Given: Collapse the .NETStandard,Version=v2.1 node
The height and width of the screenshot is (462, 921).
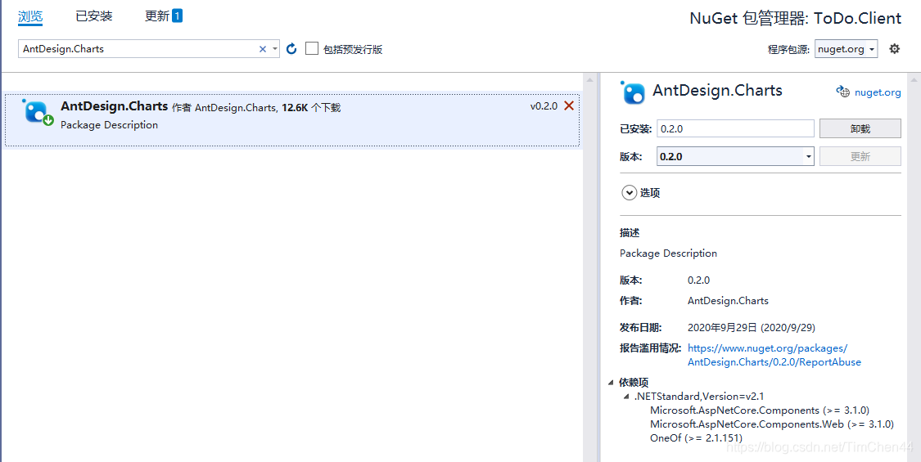Looking at the screenshot, I should [x=627, y=397].
